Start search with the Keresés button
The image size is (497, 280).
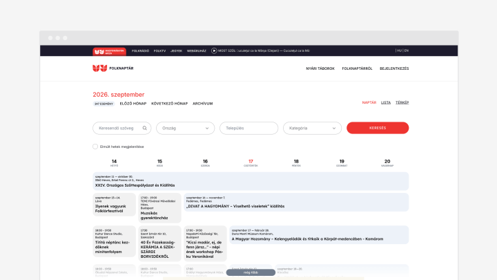378,128
